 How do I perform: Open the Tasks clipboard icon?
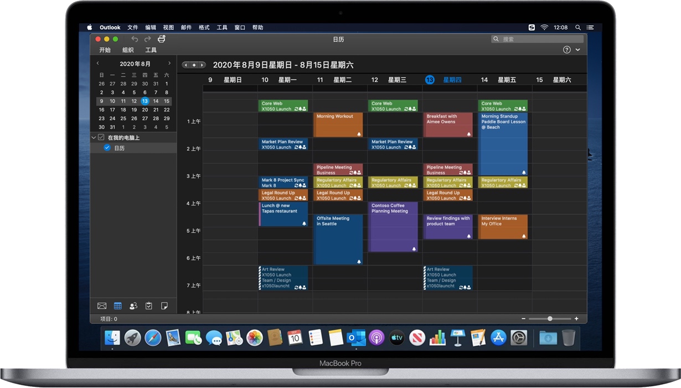click(148, 305)
